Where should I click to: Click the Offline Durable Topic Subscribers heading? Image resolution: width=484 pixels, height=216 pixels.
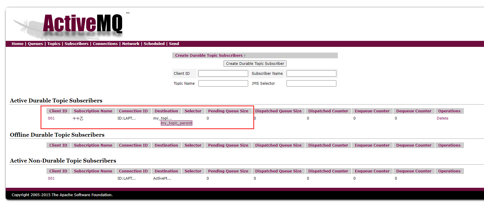[57, 135]
